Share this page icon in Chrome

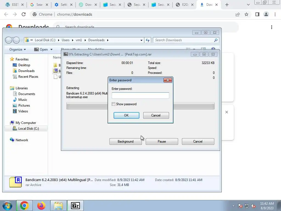point(238,14)
